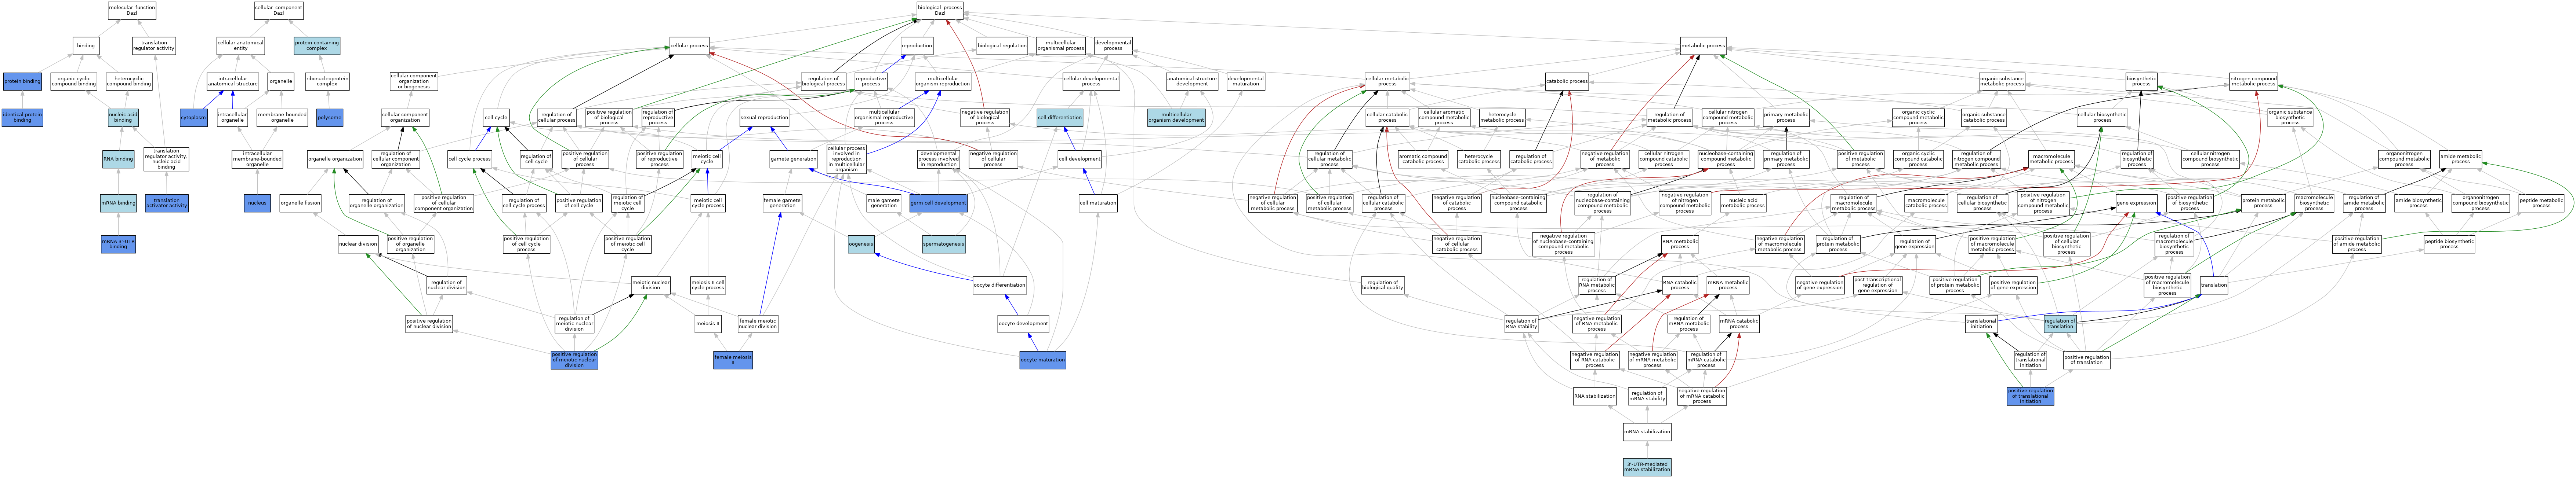Select the organic cyclic compound binding node
This screenshot has height=478, width=2576.
[74, 81]
